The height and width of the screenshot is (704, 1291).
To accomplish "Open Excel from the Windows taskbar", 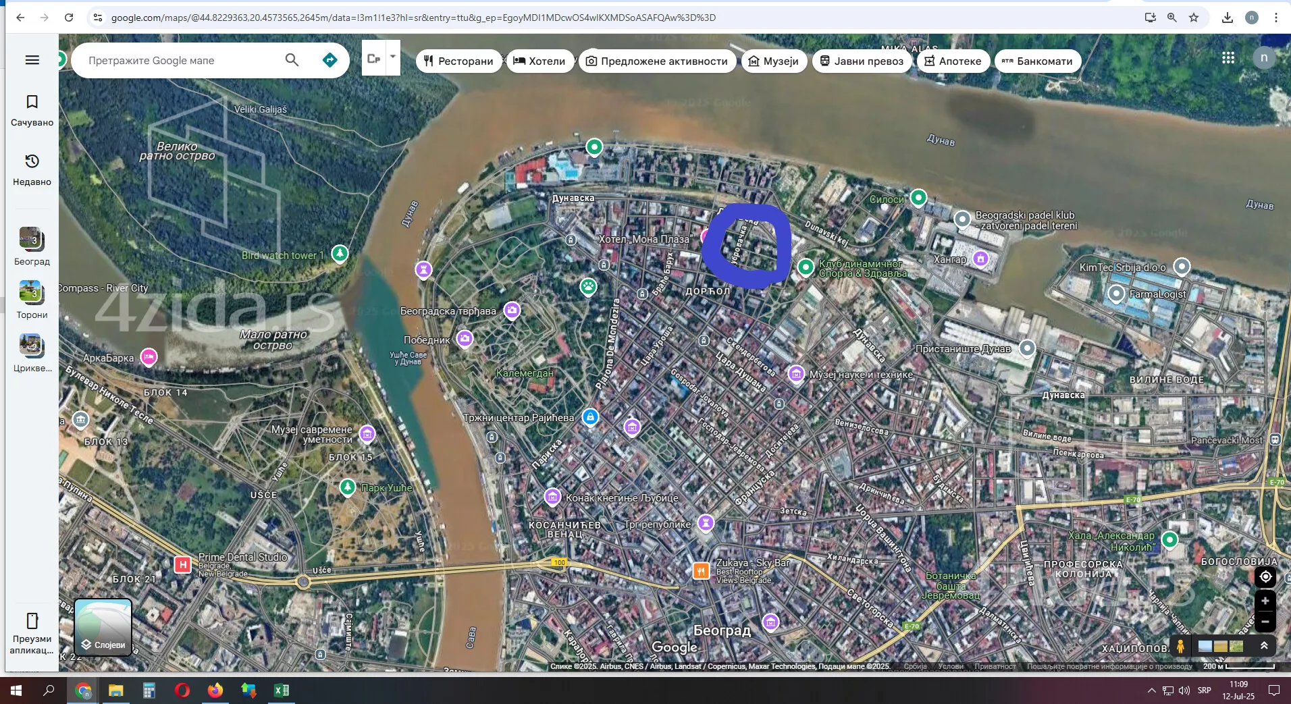I will tap(282, 690).
